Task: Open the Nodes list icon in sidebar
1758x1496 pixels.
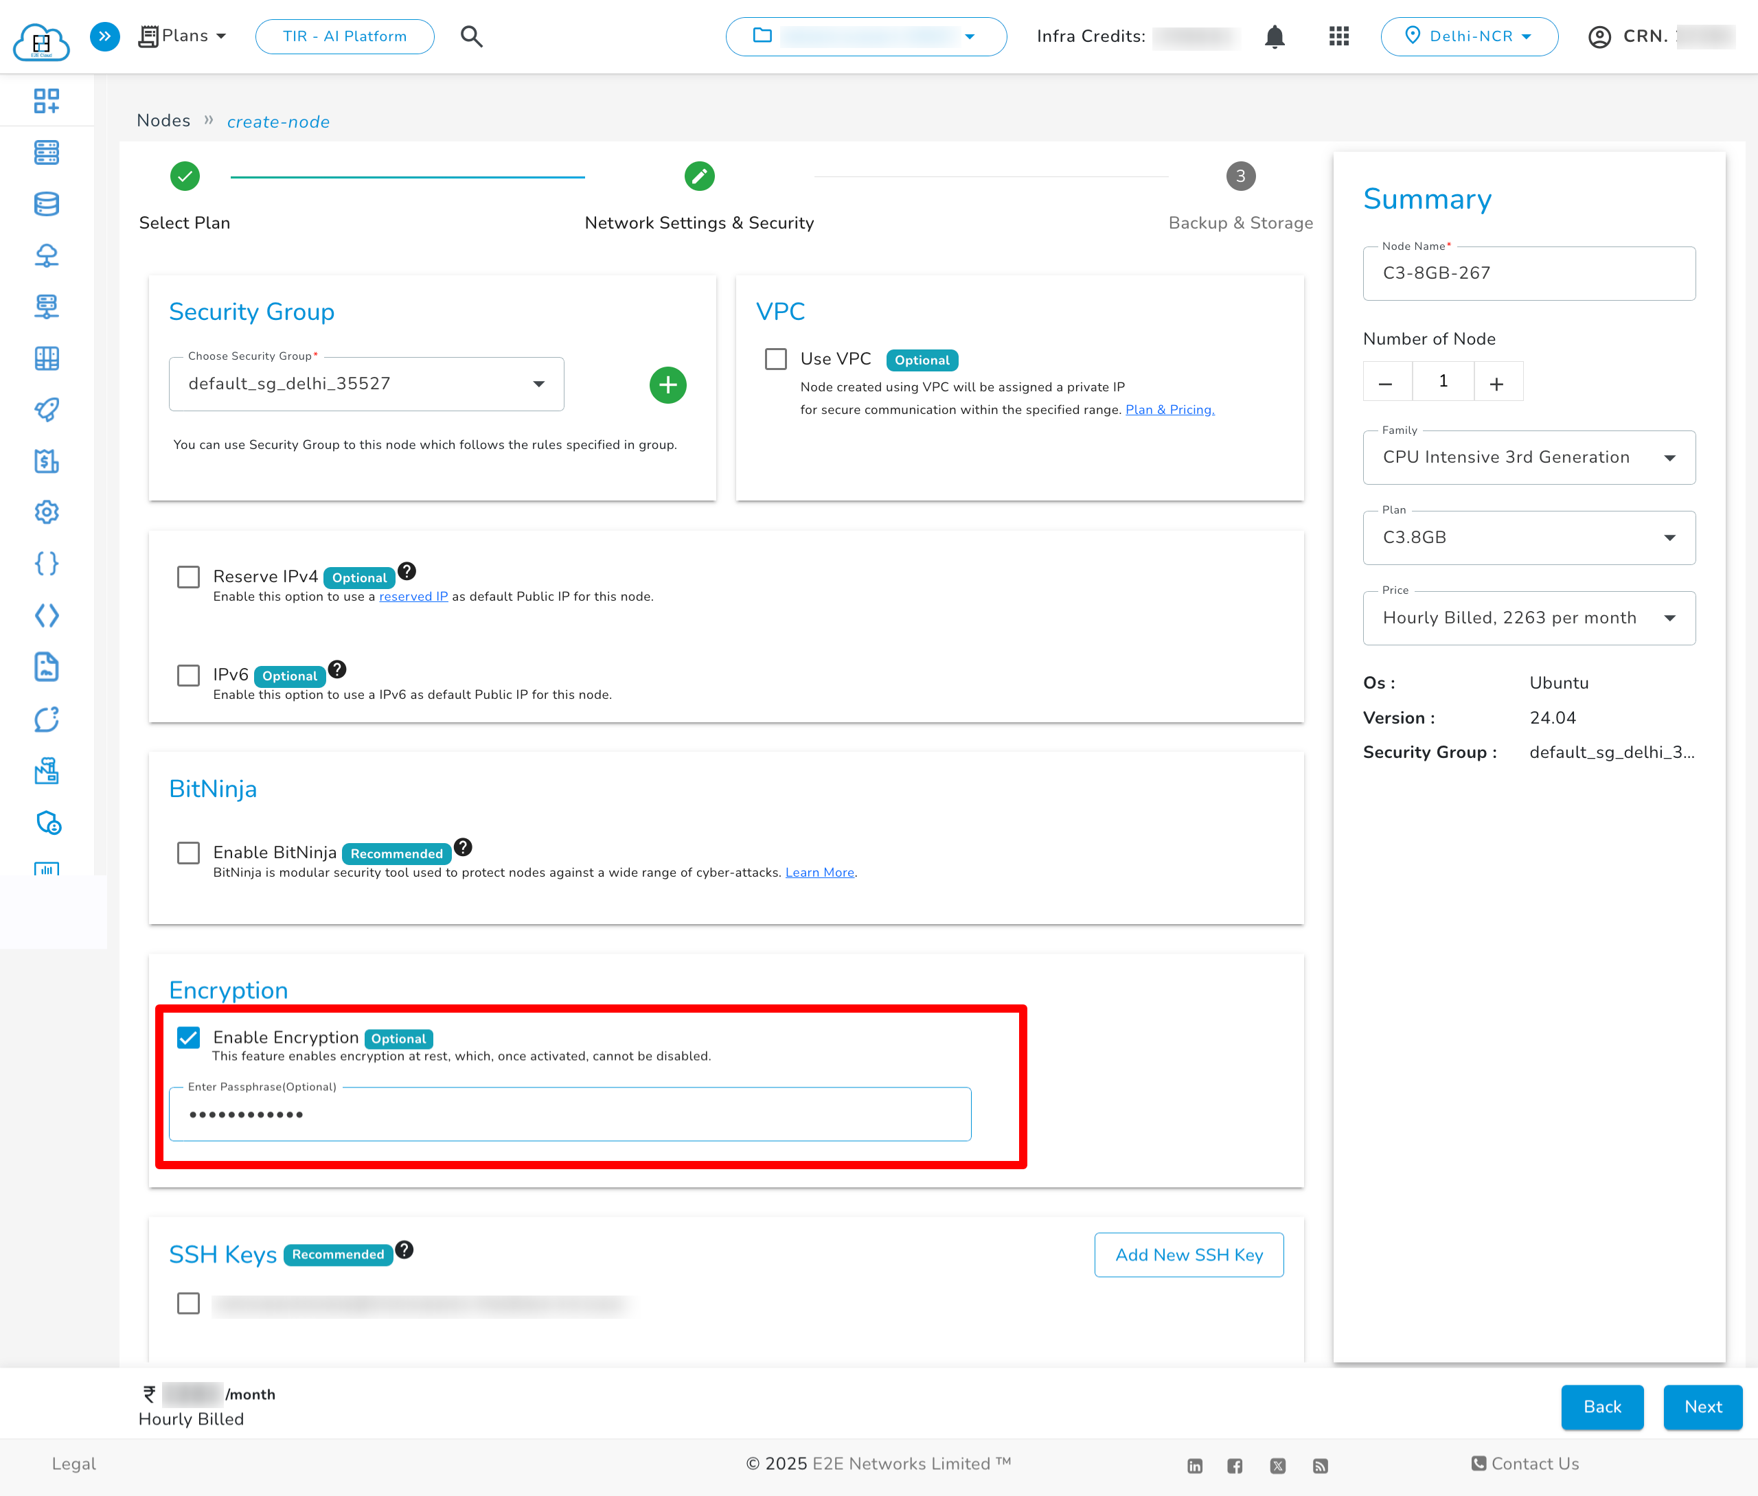Action: (47, 152)
